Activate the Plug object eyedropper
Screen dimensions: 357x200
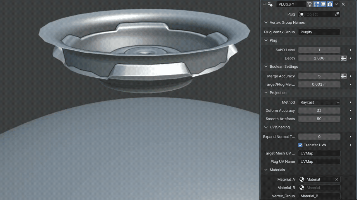coord(337,14)
